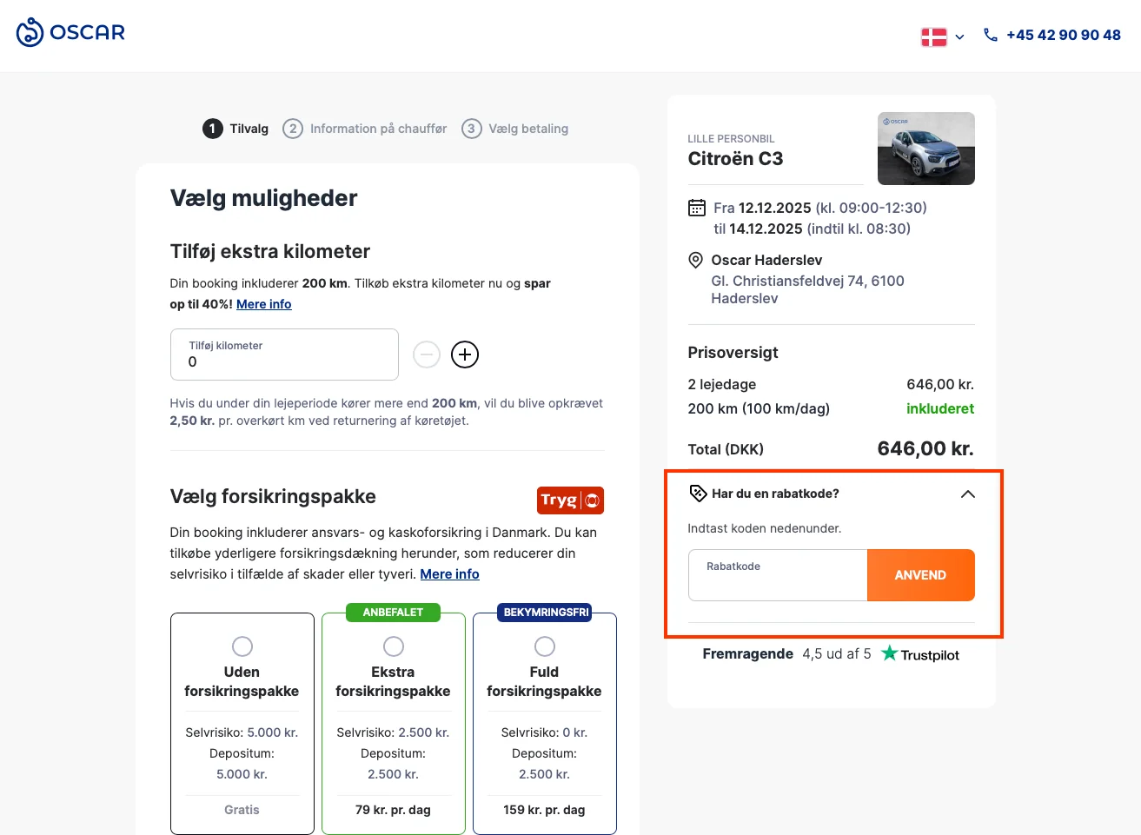Image resolution: width=1141 pixels, height=835 pixels.
Task: Click the plus icon to add extra kilometers
Action: (x=464, y=355)
